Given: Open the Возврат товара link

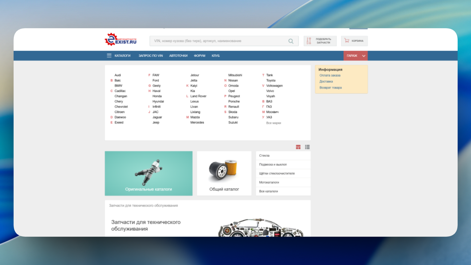Looking at the screenshot, I should click(x=331, y=88).
